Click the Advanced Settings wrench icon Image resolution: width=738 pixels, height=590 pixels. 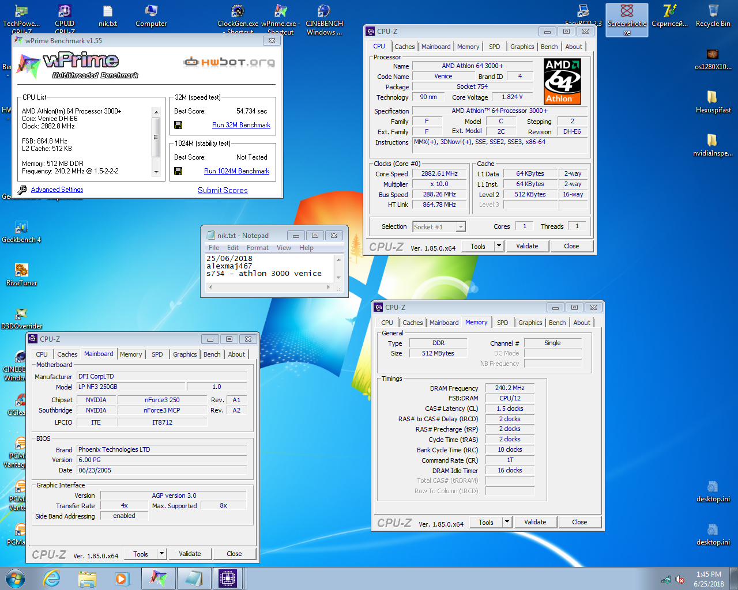coord(22,190)
